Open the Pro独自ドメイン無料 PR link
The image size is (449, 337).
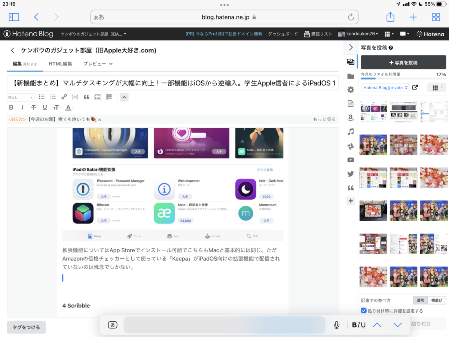point(223,34)
